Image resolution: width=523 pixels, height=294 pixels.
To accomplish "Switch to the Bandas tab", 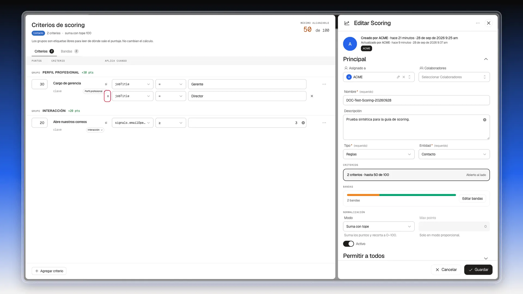I will coord(69,51).
